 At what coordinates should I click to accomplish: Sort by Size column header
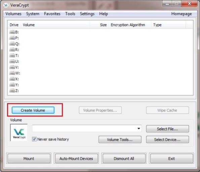99,25
